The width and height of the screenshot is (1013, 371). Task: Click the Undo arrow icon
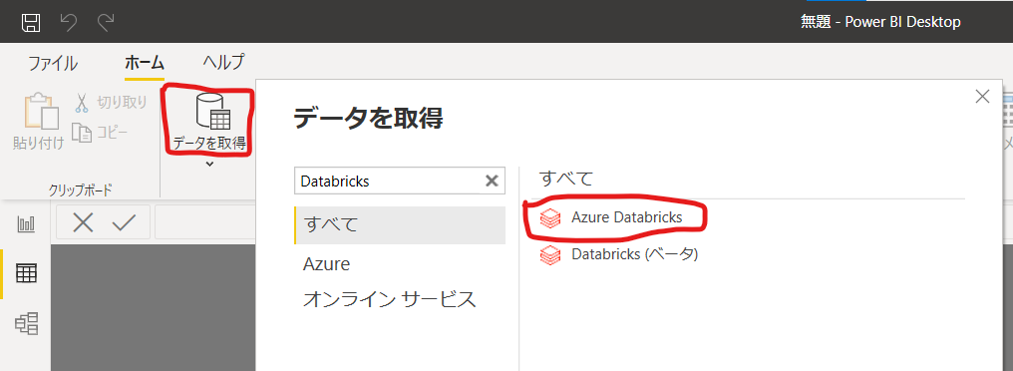coord(68,23)
